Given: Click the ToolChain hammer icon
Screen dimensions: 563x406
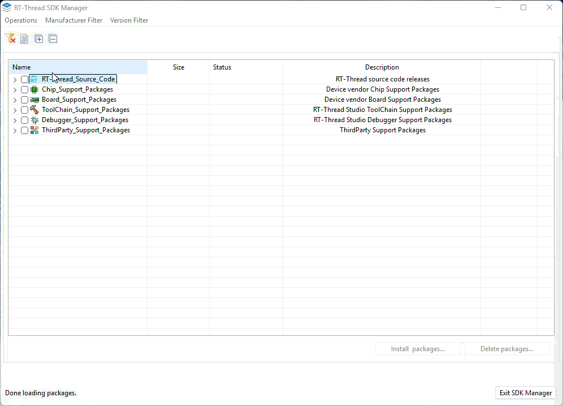Looking at the screenshot, I should click(34, 110).
